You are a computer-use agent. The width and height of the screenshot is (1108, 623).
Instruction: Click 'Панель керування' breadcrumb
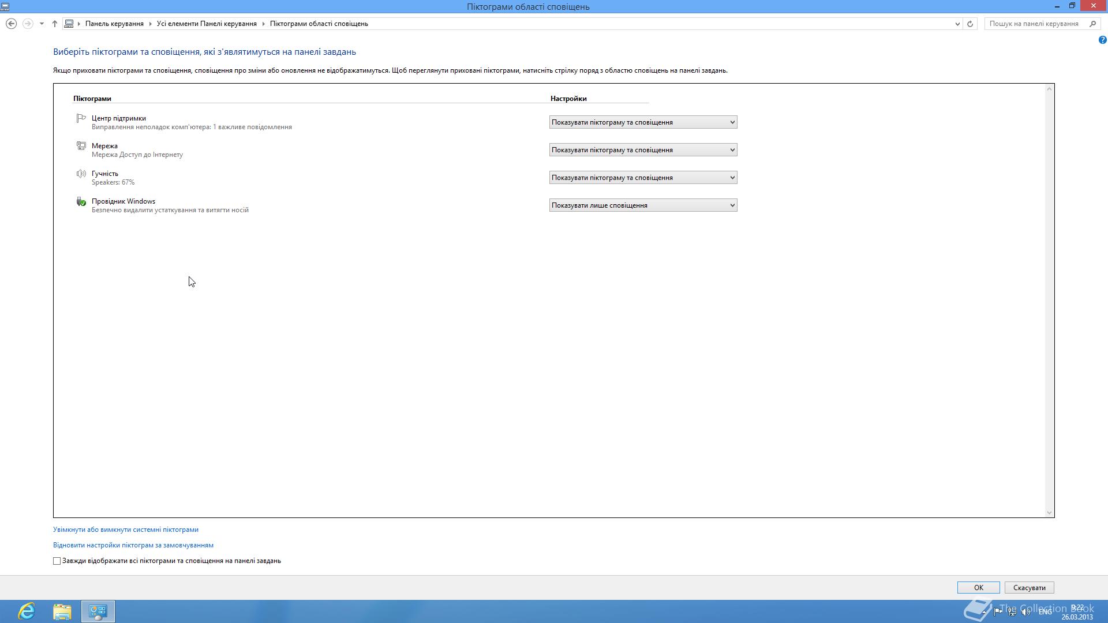pyautogui.click(x=114, y=24)
